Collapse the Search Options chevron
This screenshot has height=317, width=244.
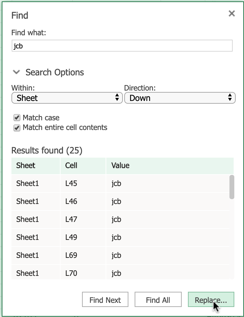tap(16, 72)
